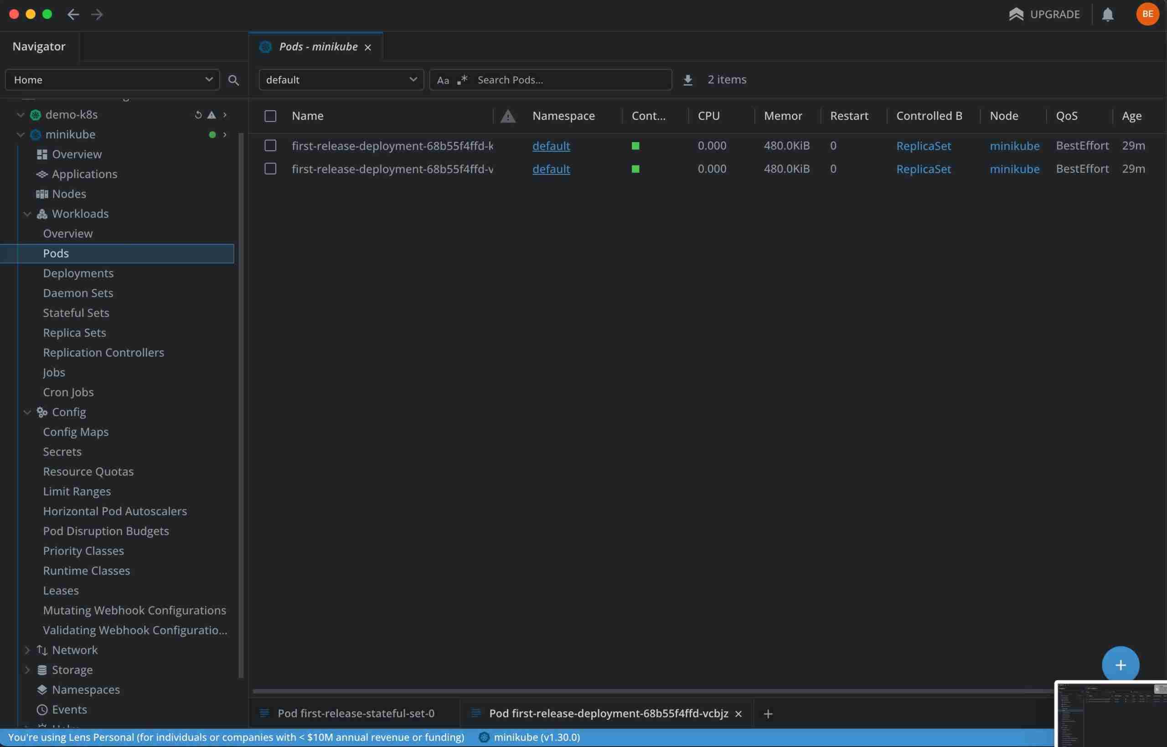Toggle case-sensitive Aa search option
Screen dimensions: 1167x747
click(x=443, y=81)
